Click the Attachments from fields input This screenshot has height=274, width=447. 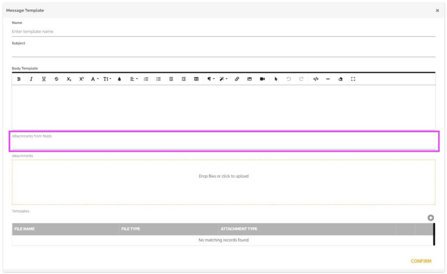(223, 144)
